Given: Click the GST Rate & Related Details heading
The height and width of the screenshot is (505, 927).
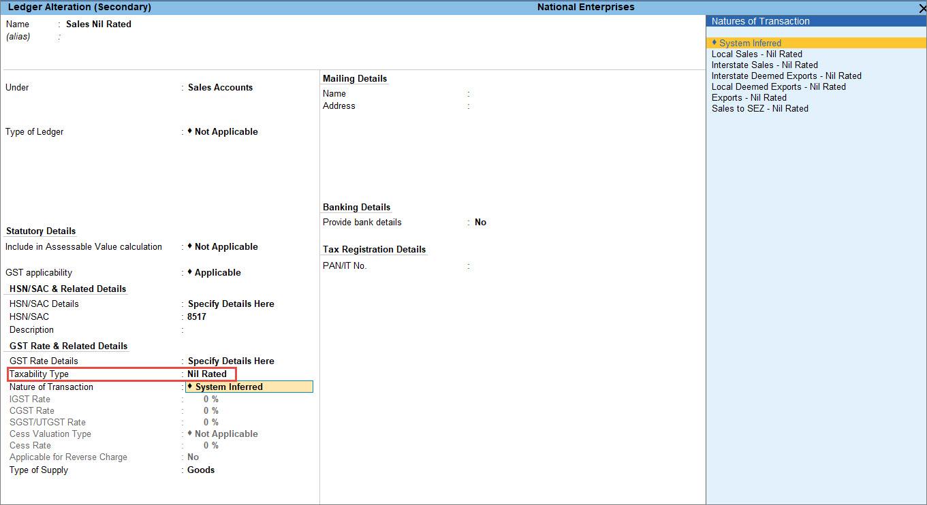Looking at the screenshot, I should (x=69, y=346).
